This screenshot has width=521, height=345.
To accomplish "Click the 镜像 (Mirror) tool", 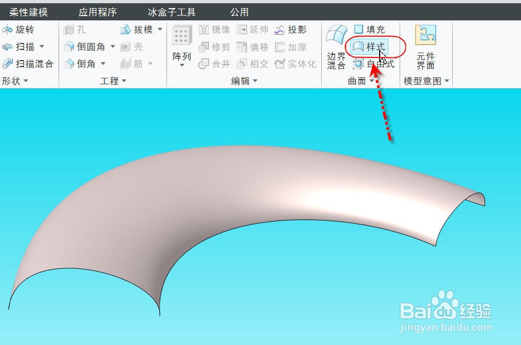I will click(x=214, y=30).
